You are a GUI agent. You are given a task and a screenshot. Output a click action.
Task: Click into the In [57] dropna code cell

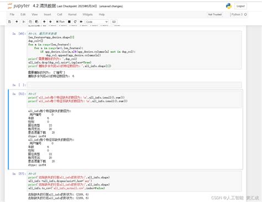(134, 181)
